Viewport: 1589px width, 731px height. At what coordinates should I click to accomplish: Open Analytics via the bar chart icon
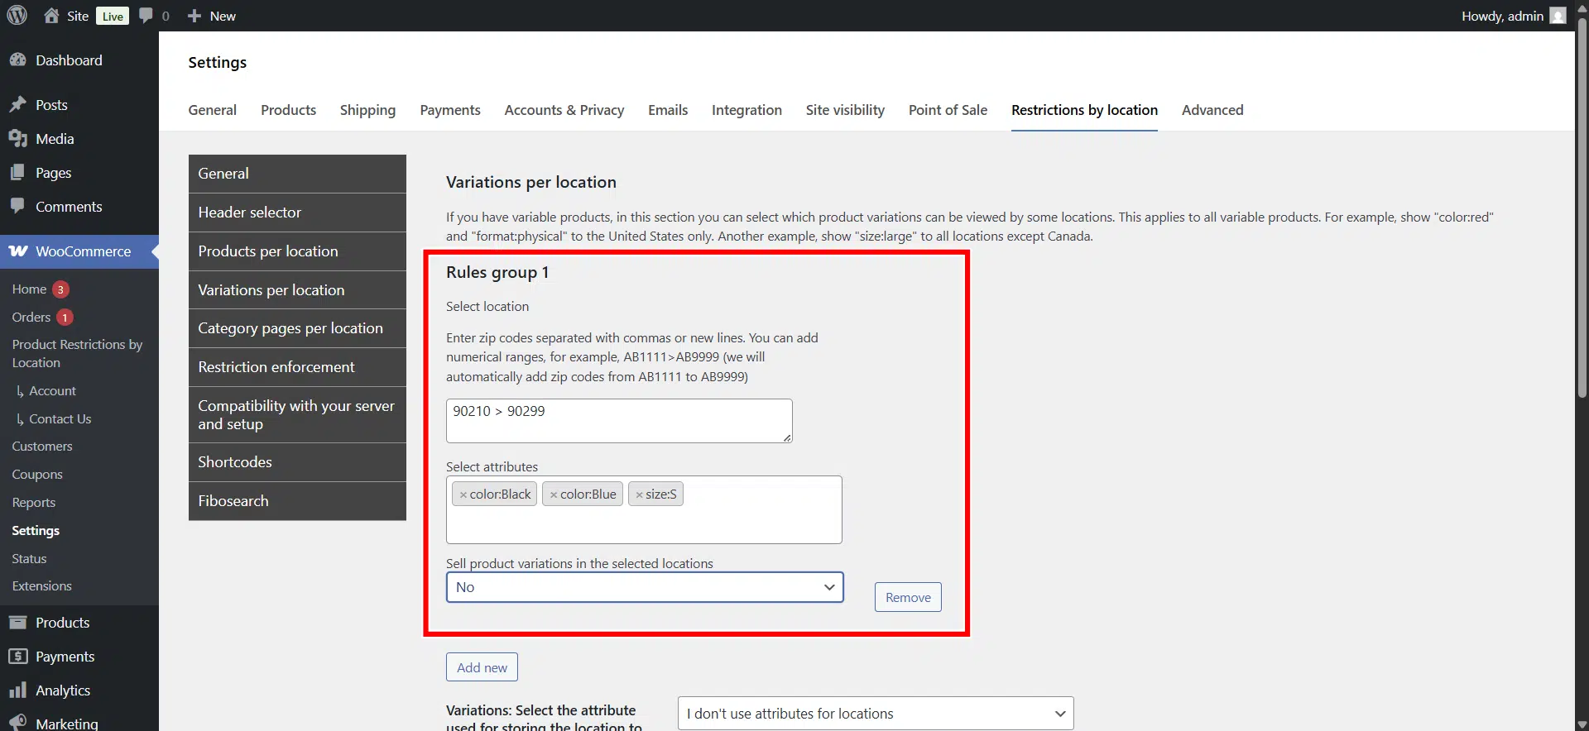pyautogui.click(x=17, y=690)
